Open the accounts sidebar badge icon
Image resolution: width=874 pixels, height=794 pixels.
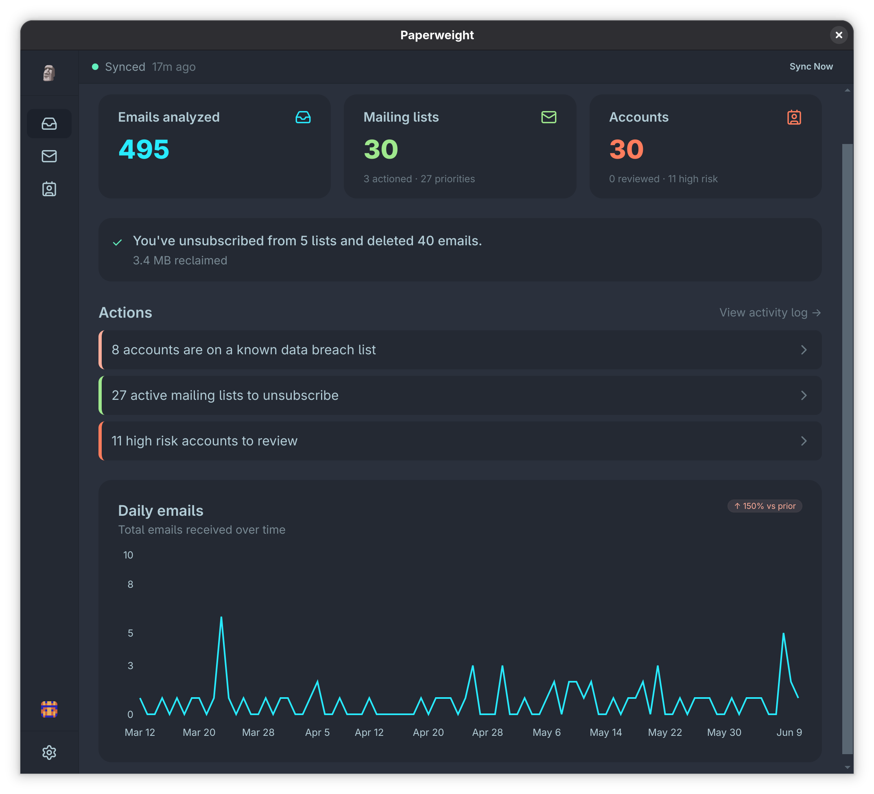[49, 189]
